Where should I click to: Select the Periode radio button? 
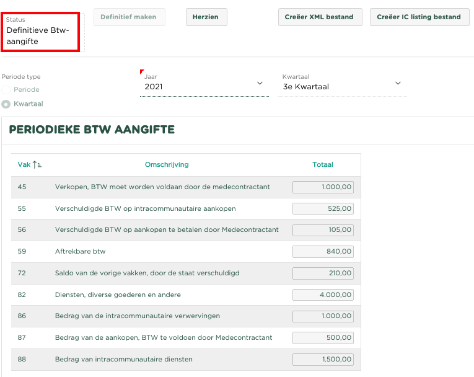(x=6, y=90)
